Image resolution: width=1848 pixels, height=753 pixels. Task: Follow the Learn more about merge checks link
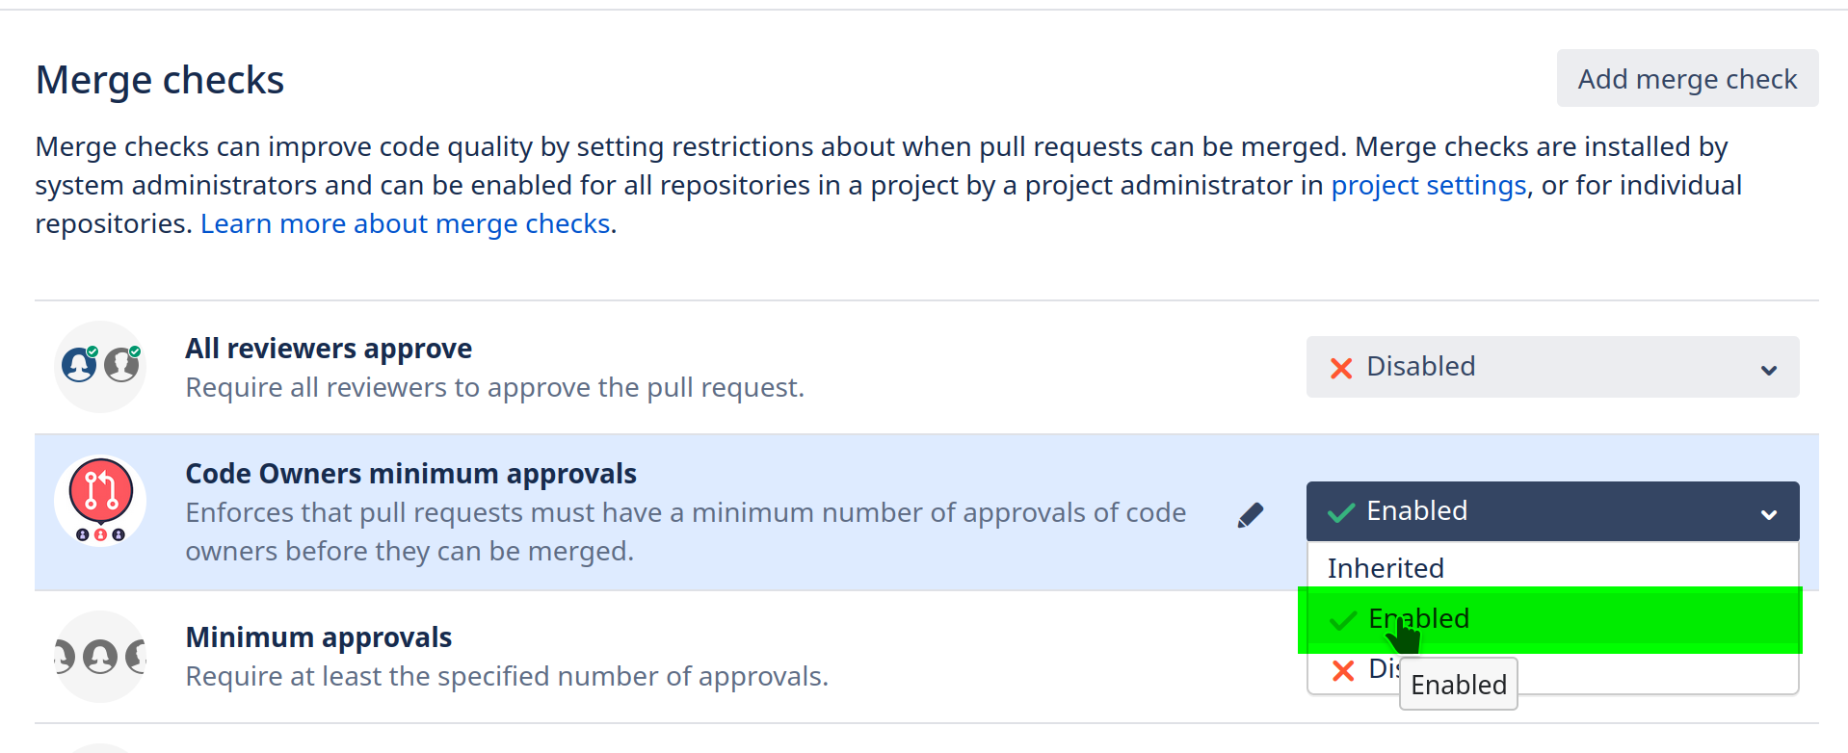click(x=405, y=222)
